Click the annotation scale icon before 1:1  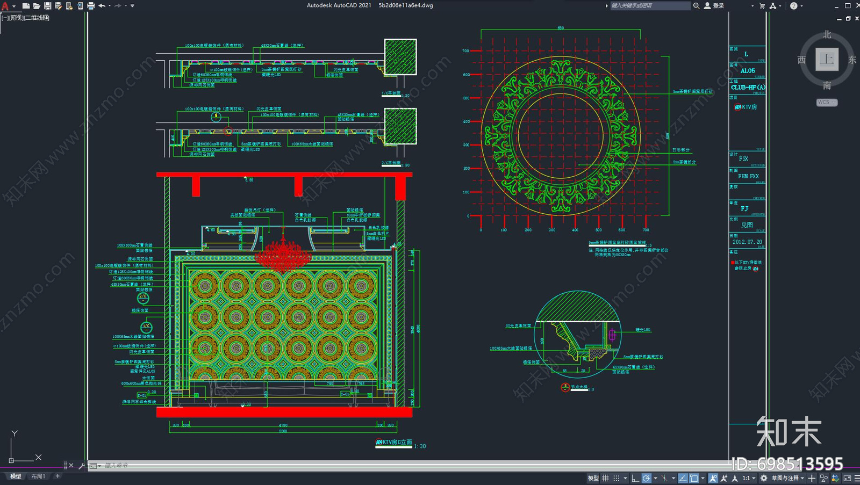coord(735,478)
